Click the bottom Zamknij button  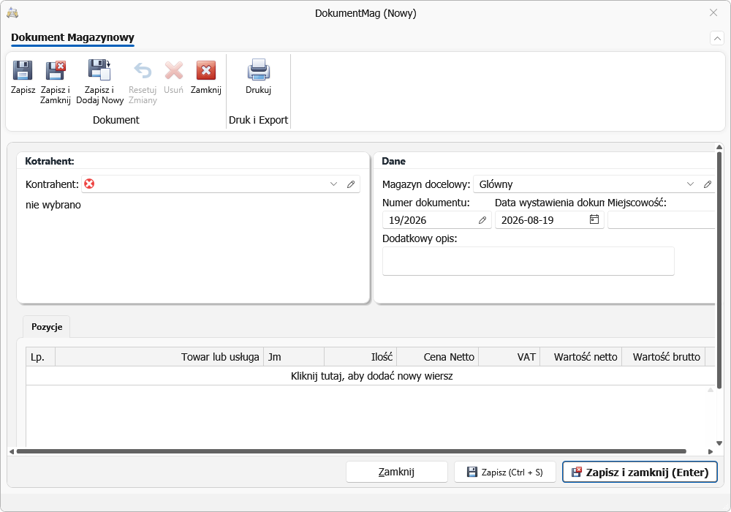pyautogui.click(x=397, y=472)
